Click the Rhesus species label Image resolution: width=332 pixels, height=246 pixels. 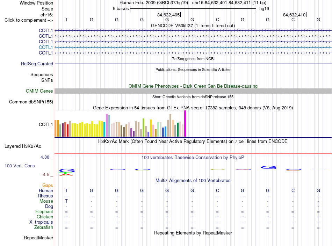pyautogui.click(x=45, y=196)
